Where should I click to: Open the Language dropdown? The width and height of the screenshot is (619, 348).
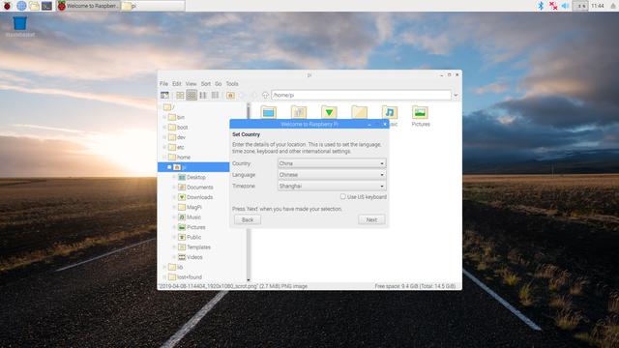point(332,174)
